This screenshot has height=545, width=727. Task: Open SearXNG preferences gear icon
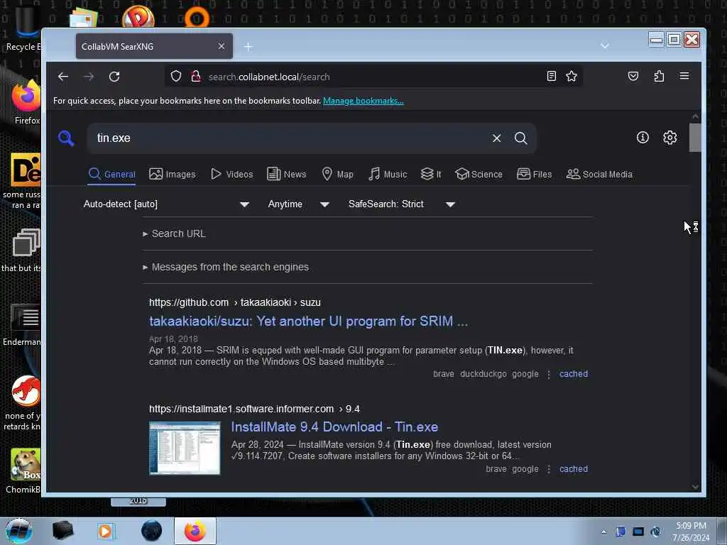click(x=669, y=138)
